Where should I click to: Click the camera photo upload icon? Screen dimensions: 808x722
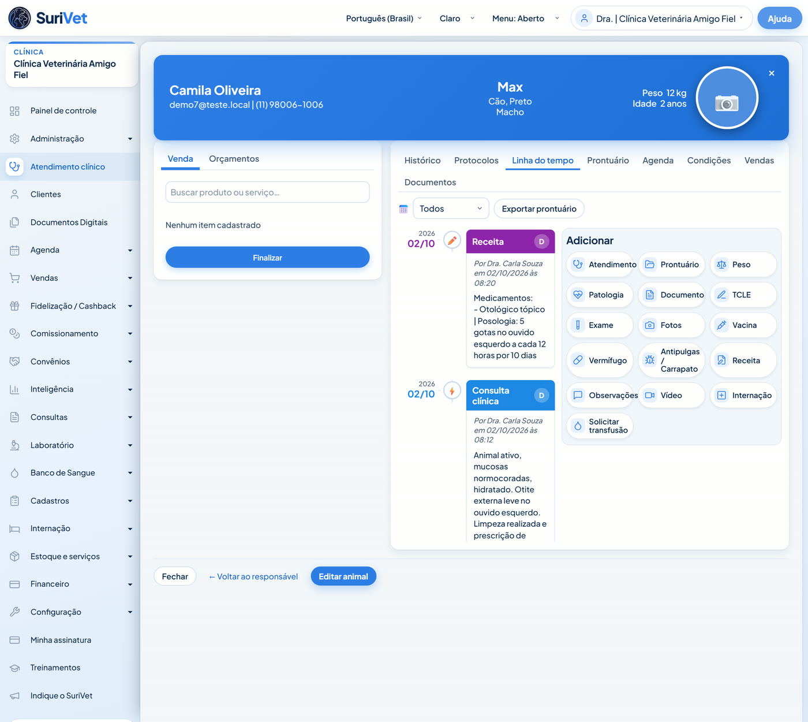(727, 103)
